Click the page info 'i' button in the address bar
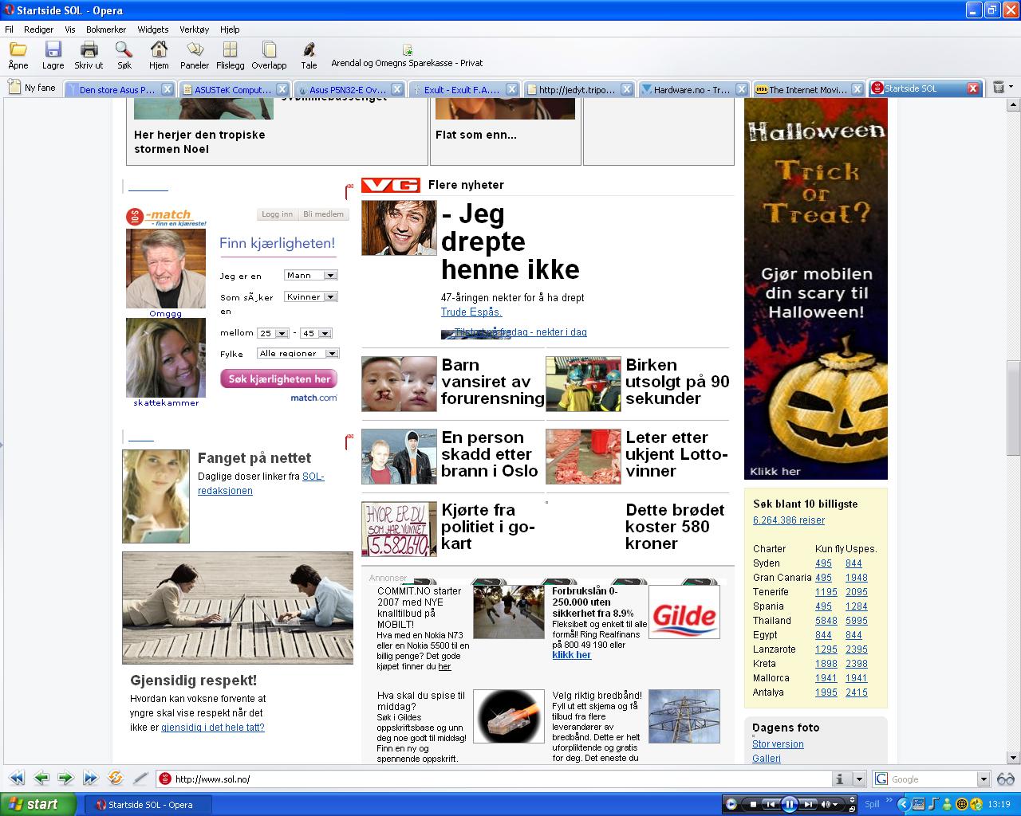 click(x=839, y=779)
